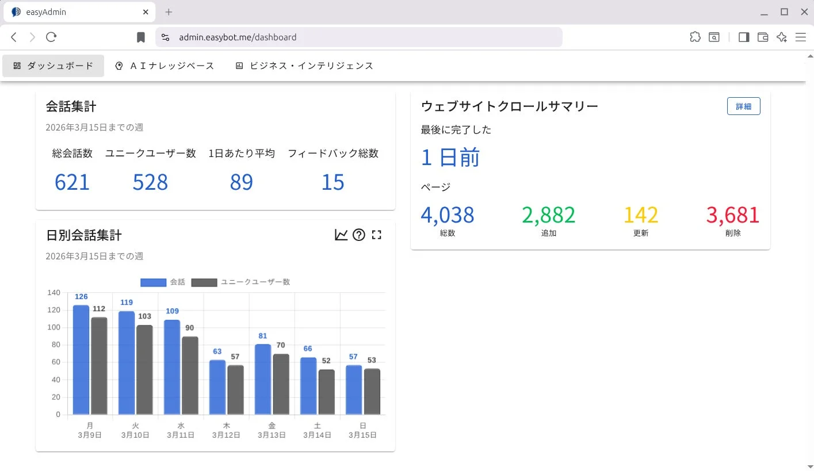Open the browser extensions puzzle icon
Screen dimensions: 814x471
pyautogui.click(x=694, y=37)
